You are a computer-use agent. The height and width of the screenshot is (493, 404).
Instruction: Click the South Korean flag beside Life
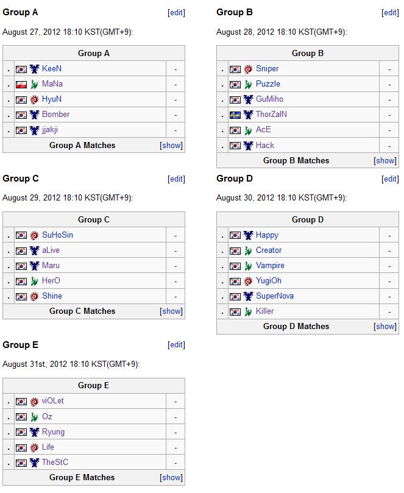[21, 447]
